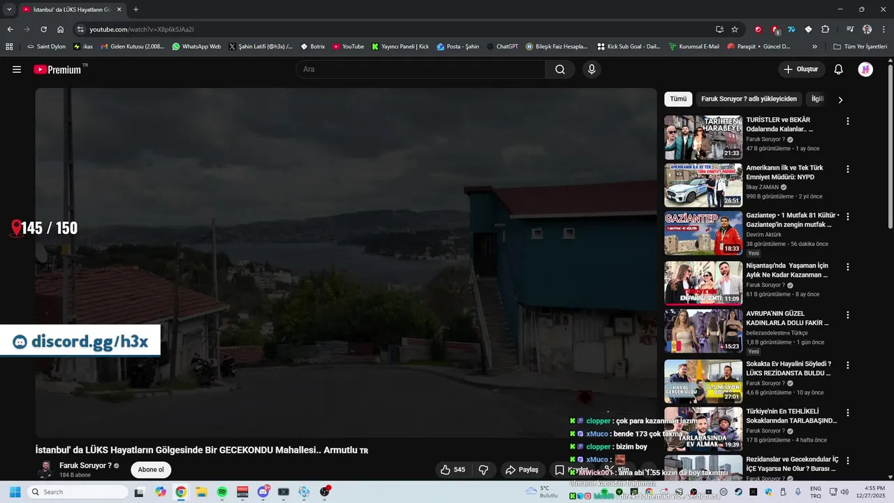Select the Tümü filter chip

[678, 99]
